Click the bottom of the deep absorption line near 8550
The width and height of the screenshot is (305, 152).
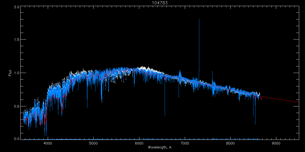(x=255, y=124)
